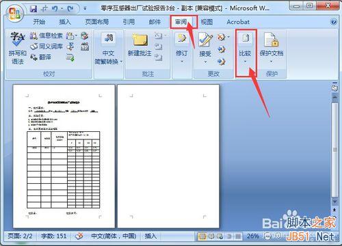Viewport: 342px width, 246px height.
Task: Click the Save icon in quick access toolbar
Action: 34,9
